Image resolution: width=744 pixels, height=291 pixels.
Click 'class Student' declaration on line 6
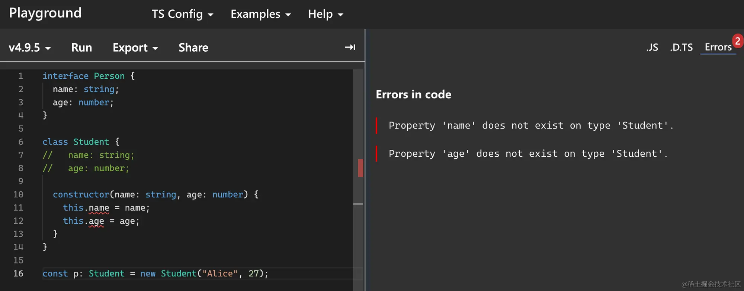[76, 142]
